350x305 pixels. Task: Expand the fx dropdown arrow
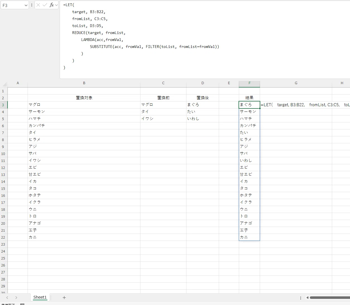tap(56, 5)
